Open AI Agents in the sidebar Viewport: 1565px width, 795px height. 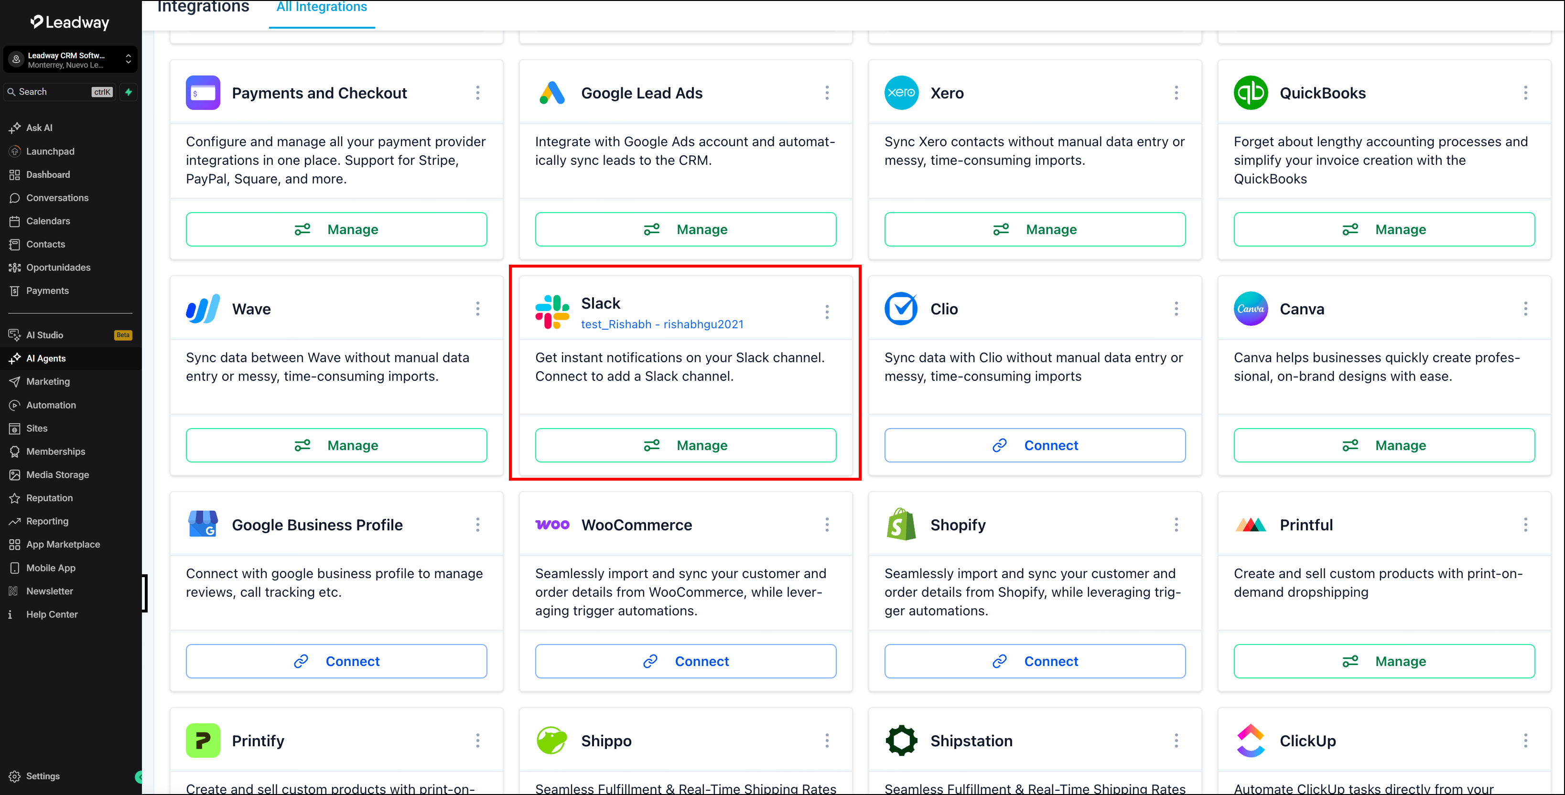70,358
